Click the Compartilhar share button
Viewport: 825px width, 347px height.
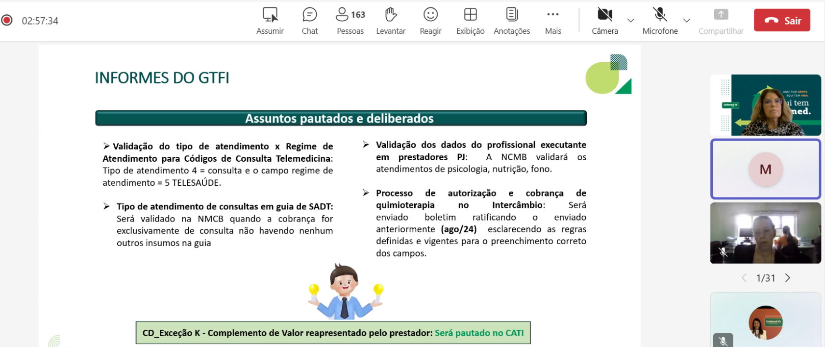pos(721,15)
